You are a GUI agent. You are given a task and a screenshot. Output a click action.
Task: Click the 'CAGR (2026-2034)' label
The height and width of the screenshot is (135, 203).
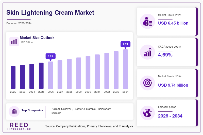(x=169, y=47)
